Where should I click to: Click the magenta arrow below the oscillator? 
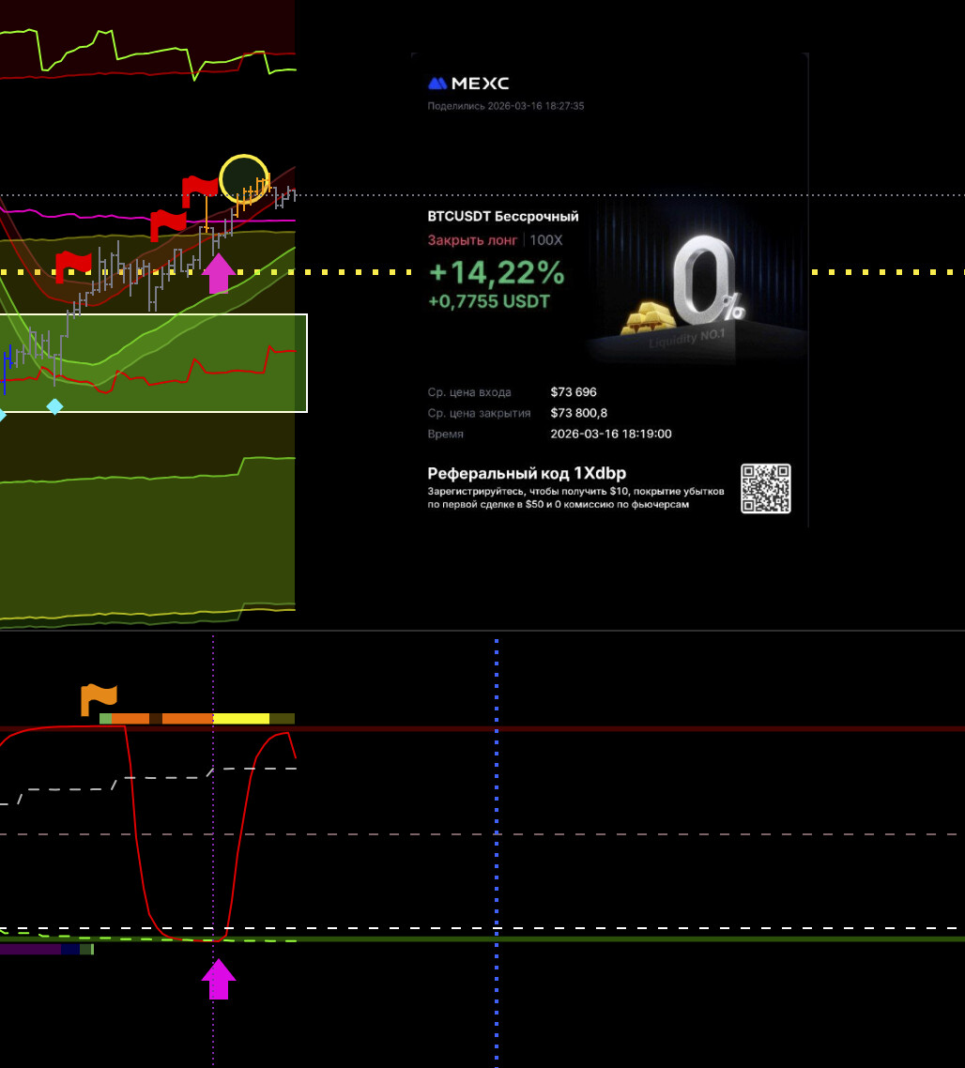click(219, 979)
